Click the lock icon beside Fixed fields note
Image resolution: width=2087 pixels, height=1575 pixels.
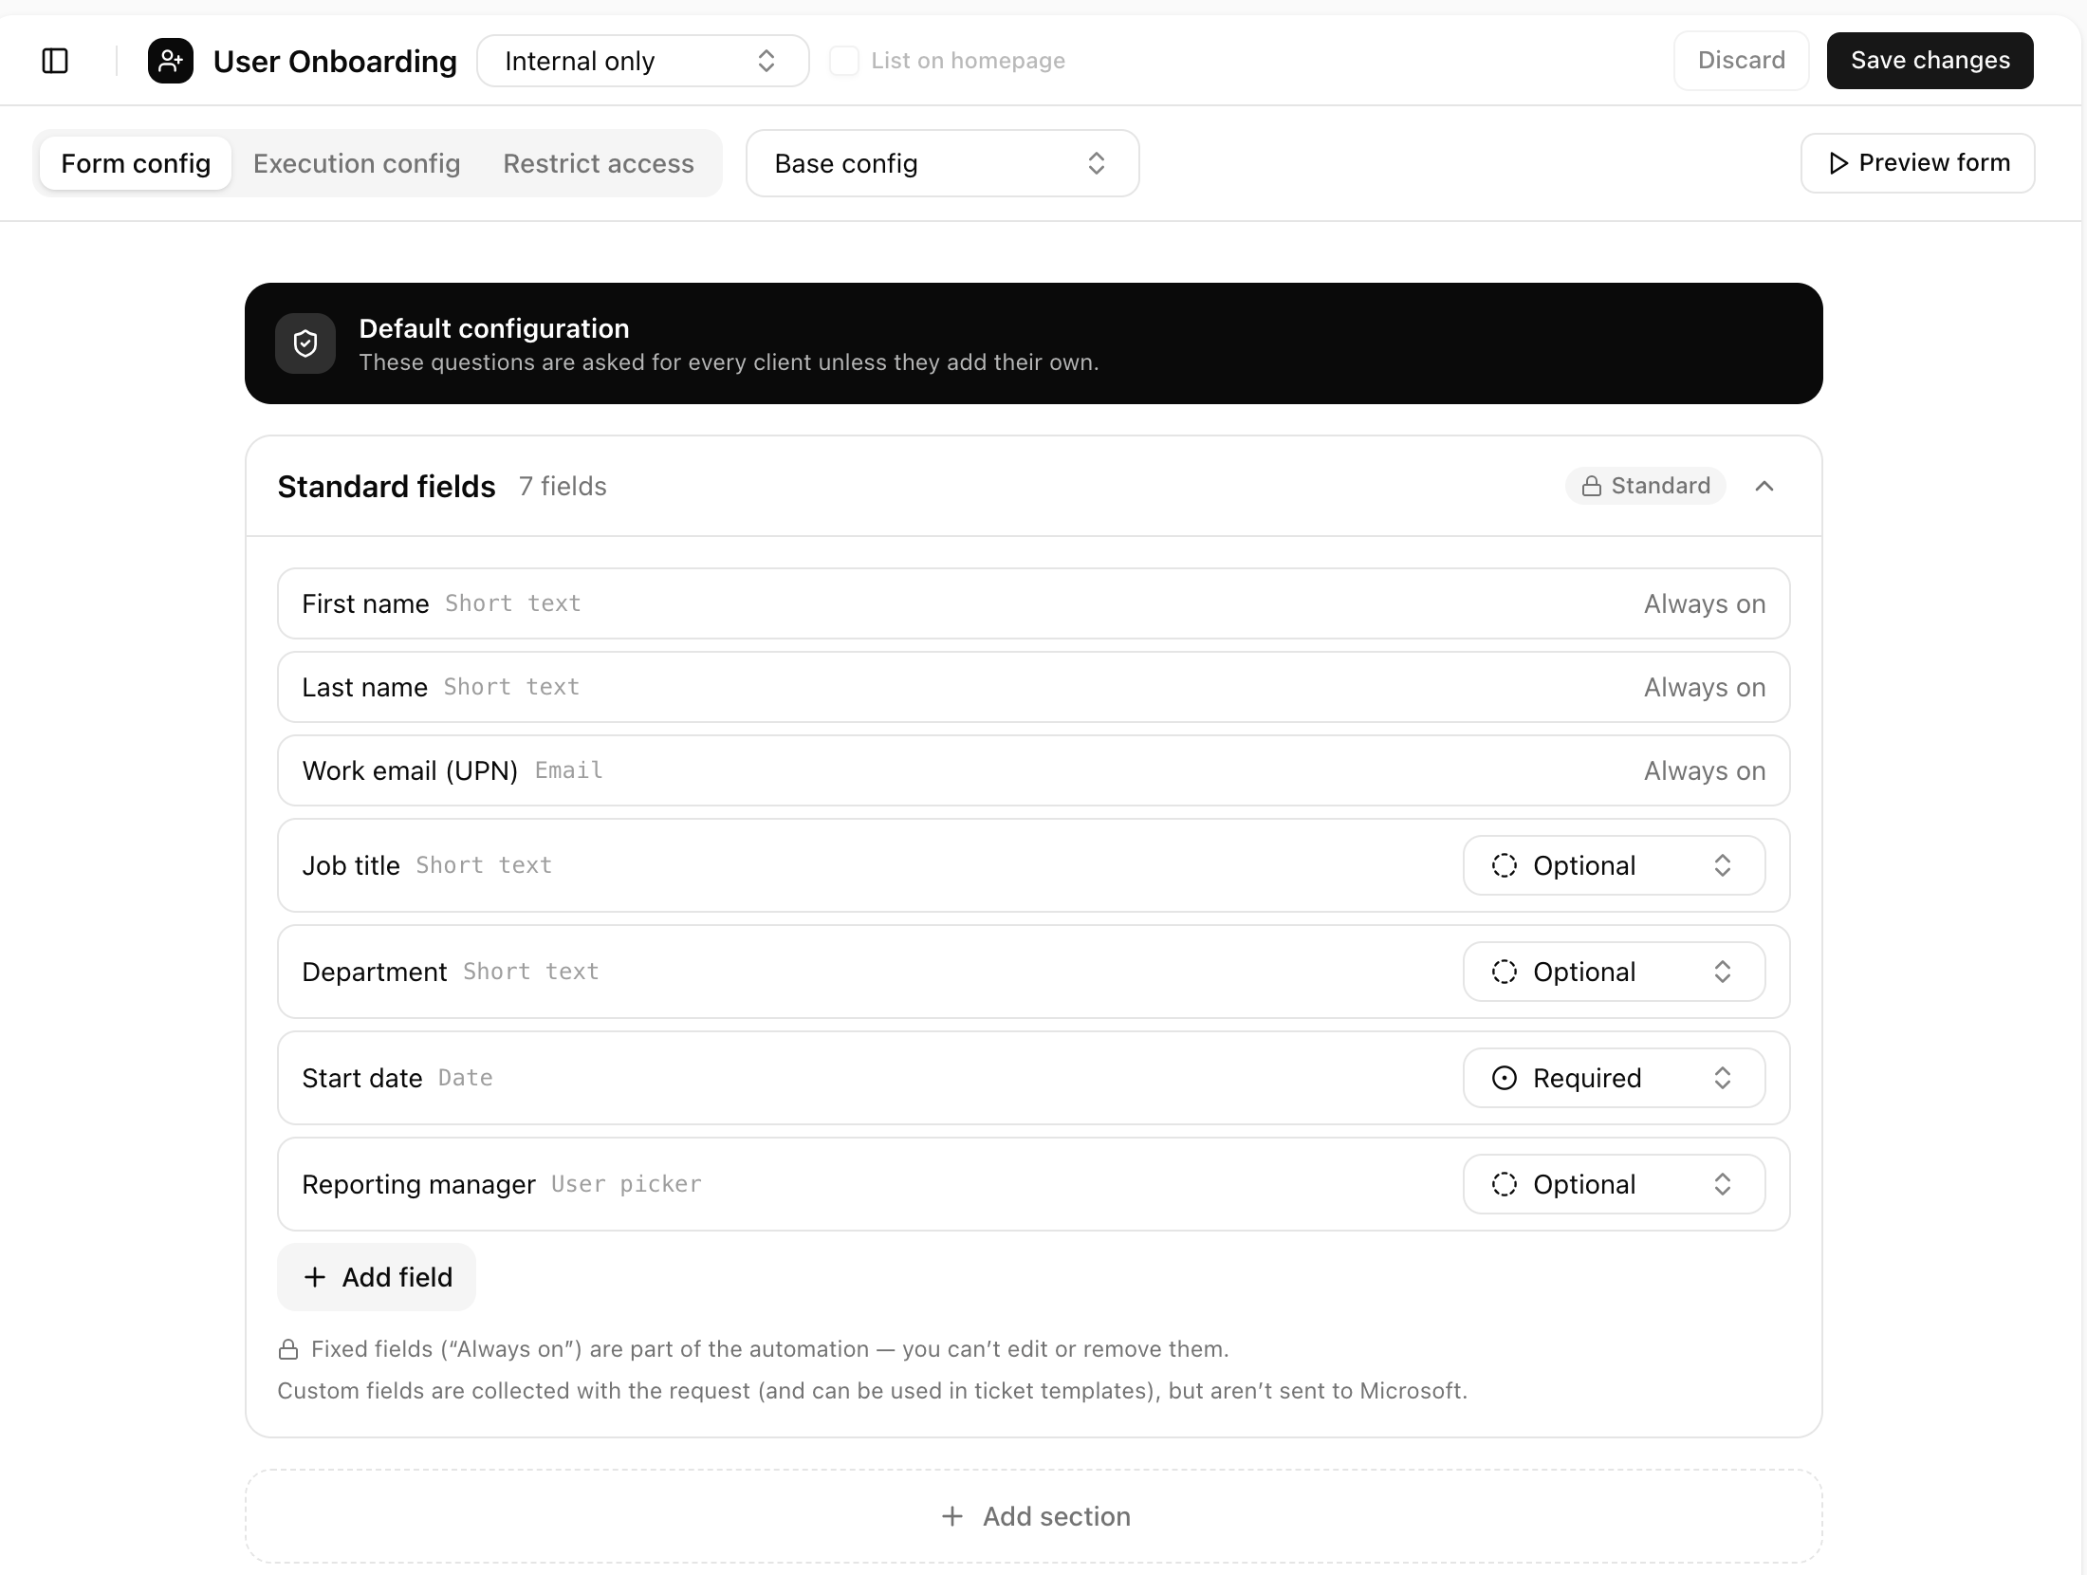[288, 1349]
